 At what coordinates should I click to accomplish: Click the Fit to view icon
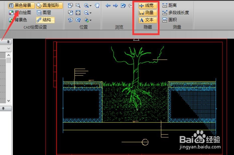pos(78,13)
